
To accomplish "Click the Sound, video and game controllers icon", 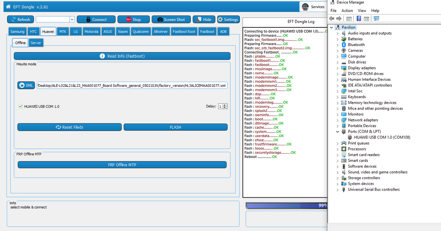I will (344, 172).
